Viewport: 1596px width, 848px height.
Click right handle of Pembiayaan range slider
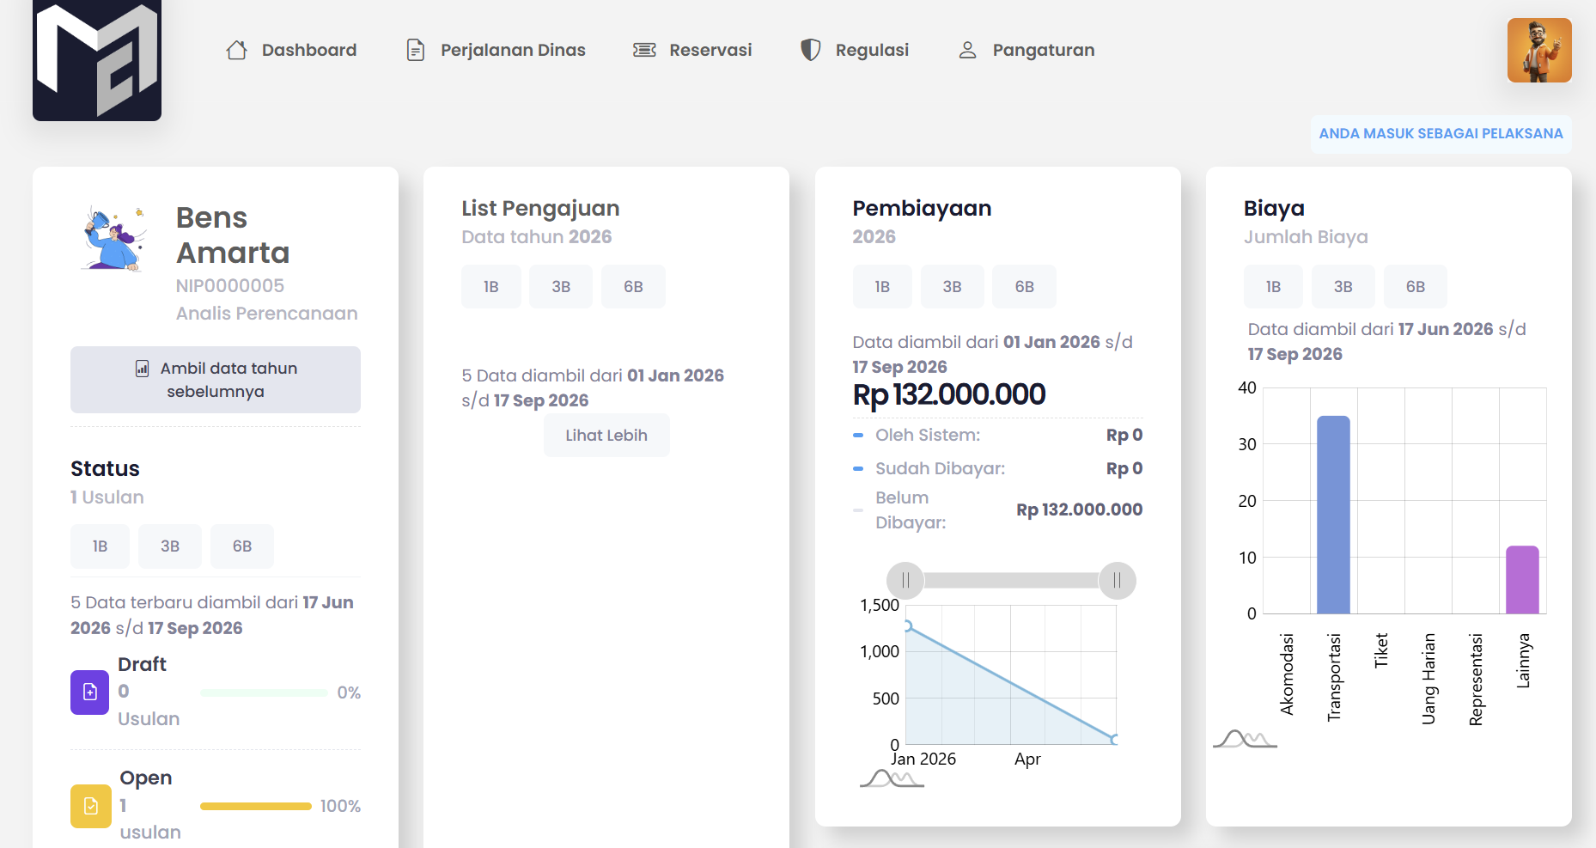[x=1117, y=581]
